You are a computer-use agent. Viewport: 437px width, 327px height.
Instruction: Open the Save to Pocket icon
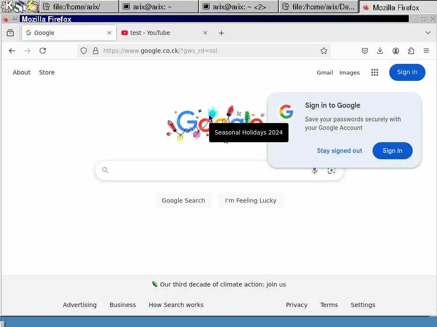click(365, 51)
